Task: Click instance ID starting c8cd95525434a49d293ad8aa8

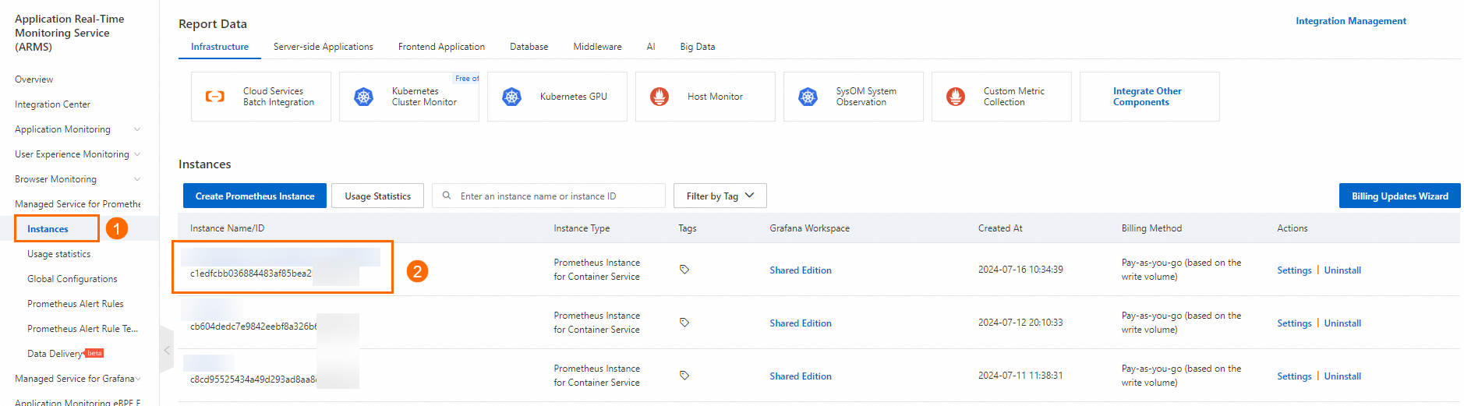Action: [253, 380]
